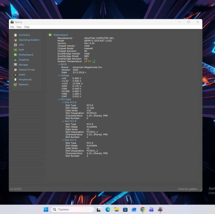Viewport: 215px width, 214px height.
Task: Open the Summary section icon
Action: click(15, 35)
